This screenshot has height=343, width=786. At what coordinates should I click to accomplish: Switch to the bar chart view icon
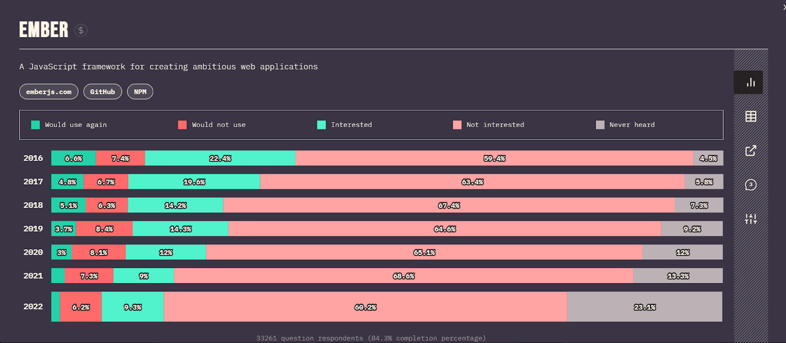(750, 82)
